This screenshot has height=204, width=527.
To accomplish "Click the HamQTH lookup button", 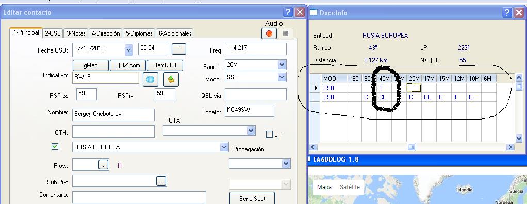I will click(165, 65).
